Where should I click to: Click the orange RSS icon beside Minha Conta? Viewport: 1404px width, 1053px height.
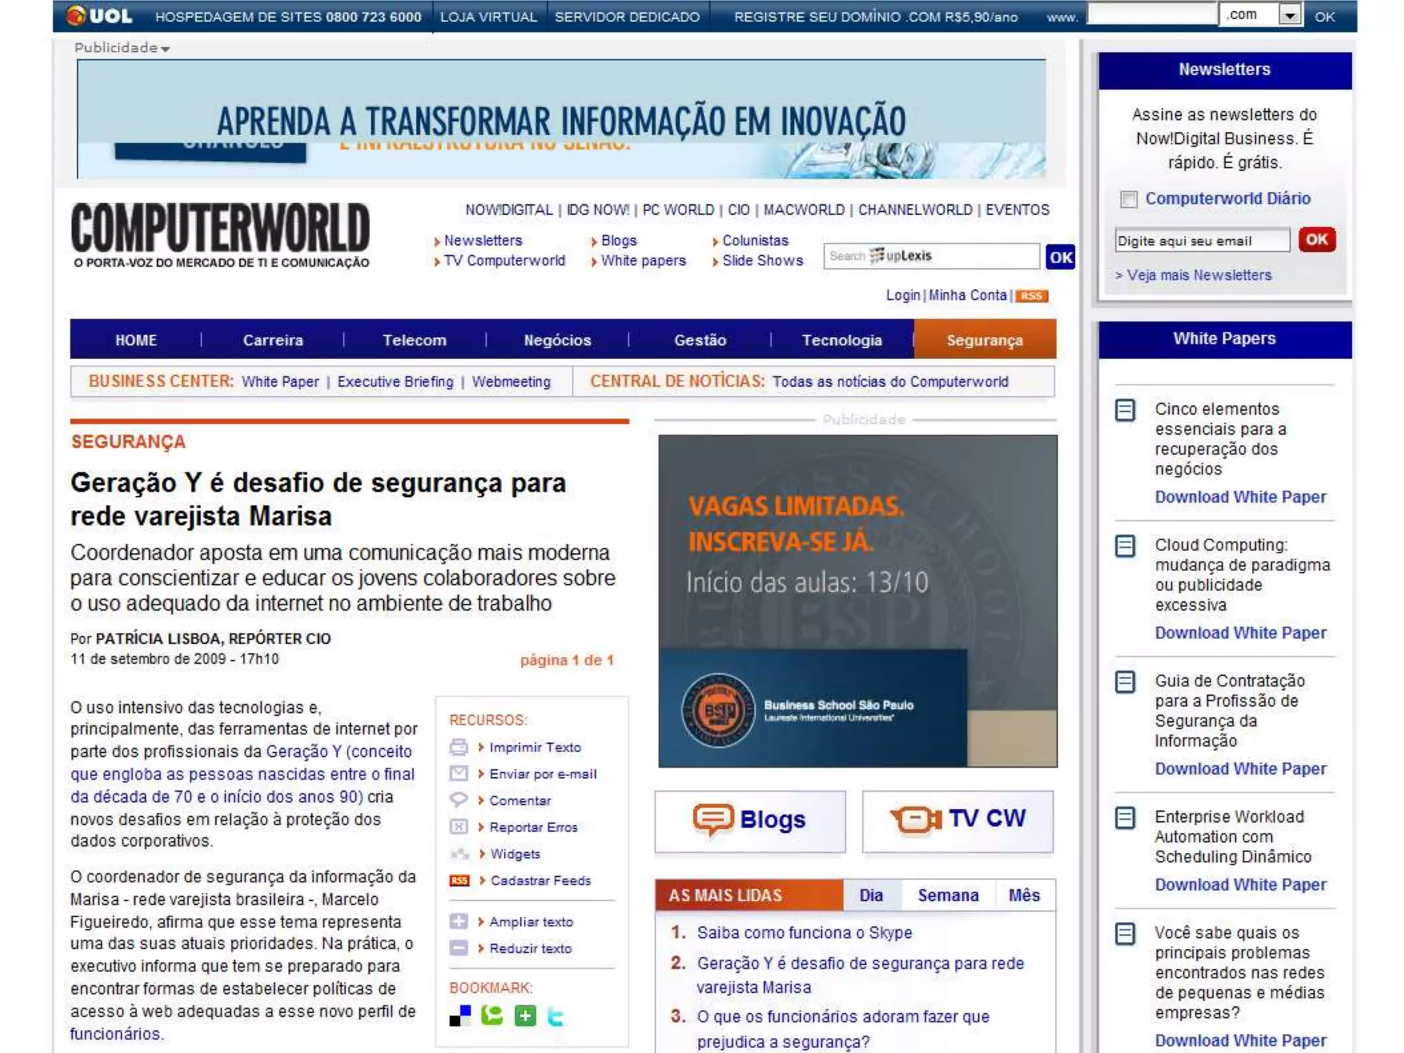pyautogui.click(x=1032, y=296)
